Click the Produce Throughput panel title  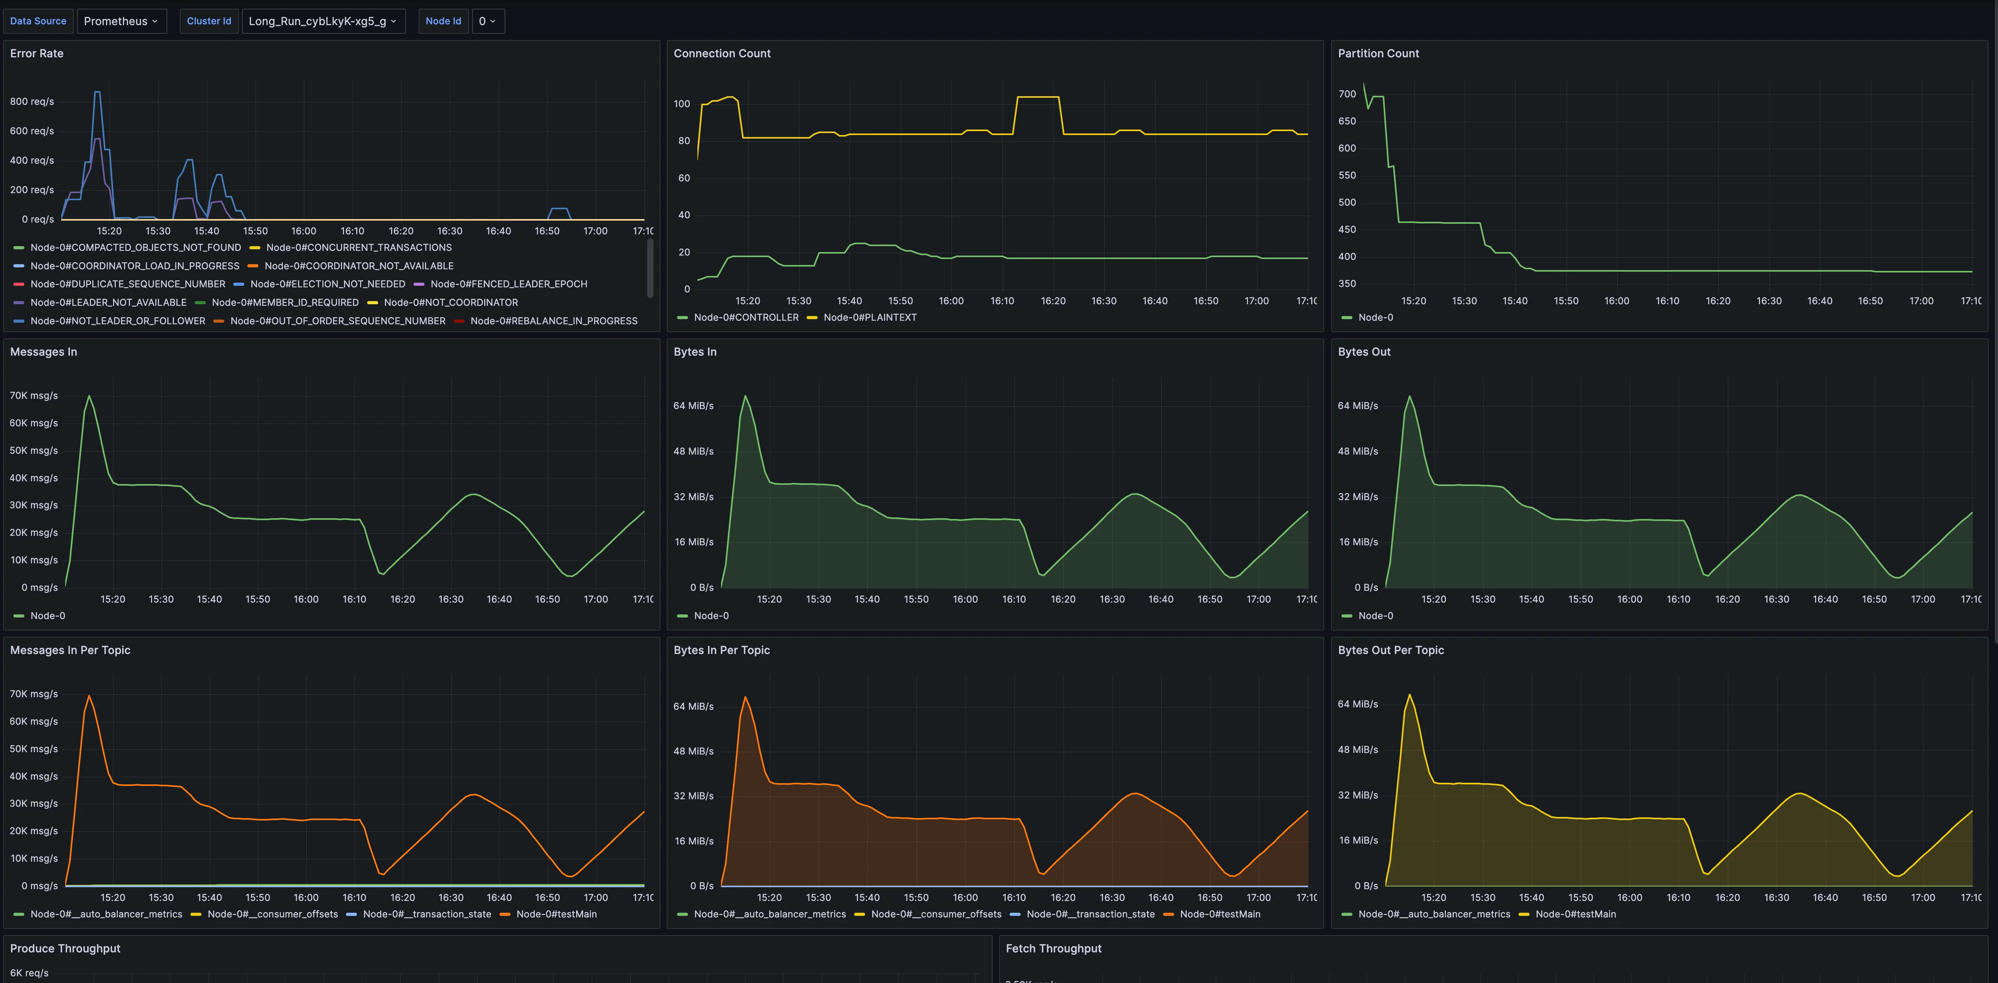pyautogui.click(x=65, y=949)
